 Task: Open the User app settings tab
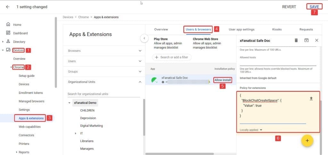(242, 29)
